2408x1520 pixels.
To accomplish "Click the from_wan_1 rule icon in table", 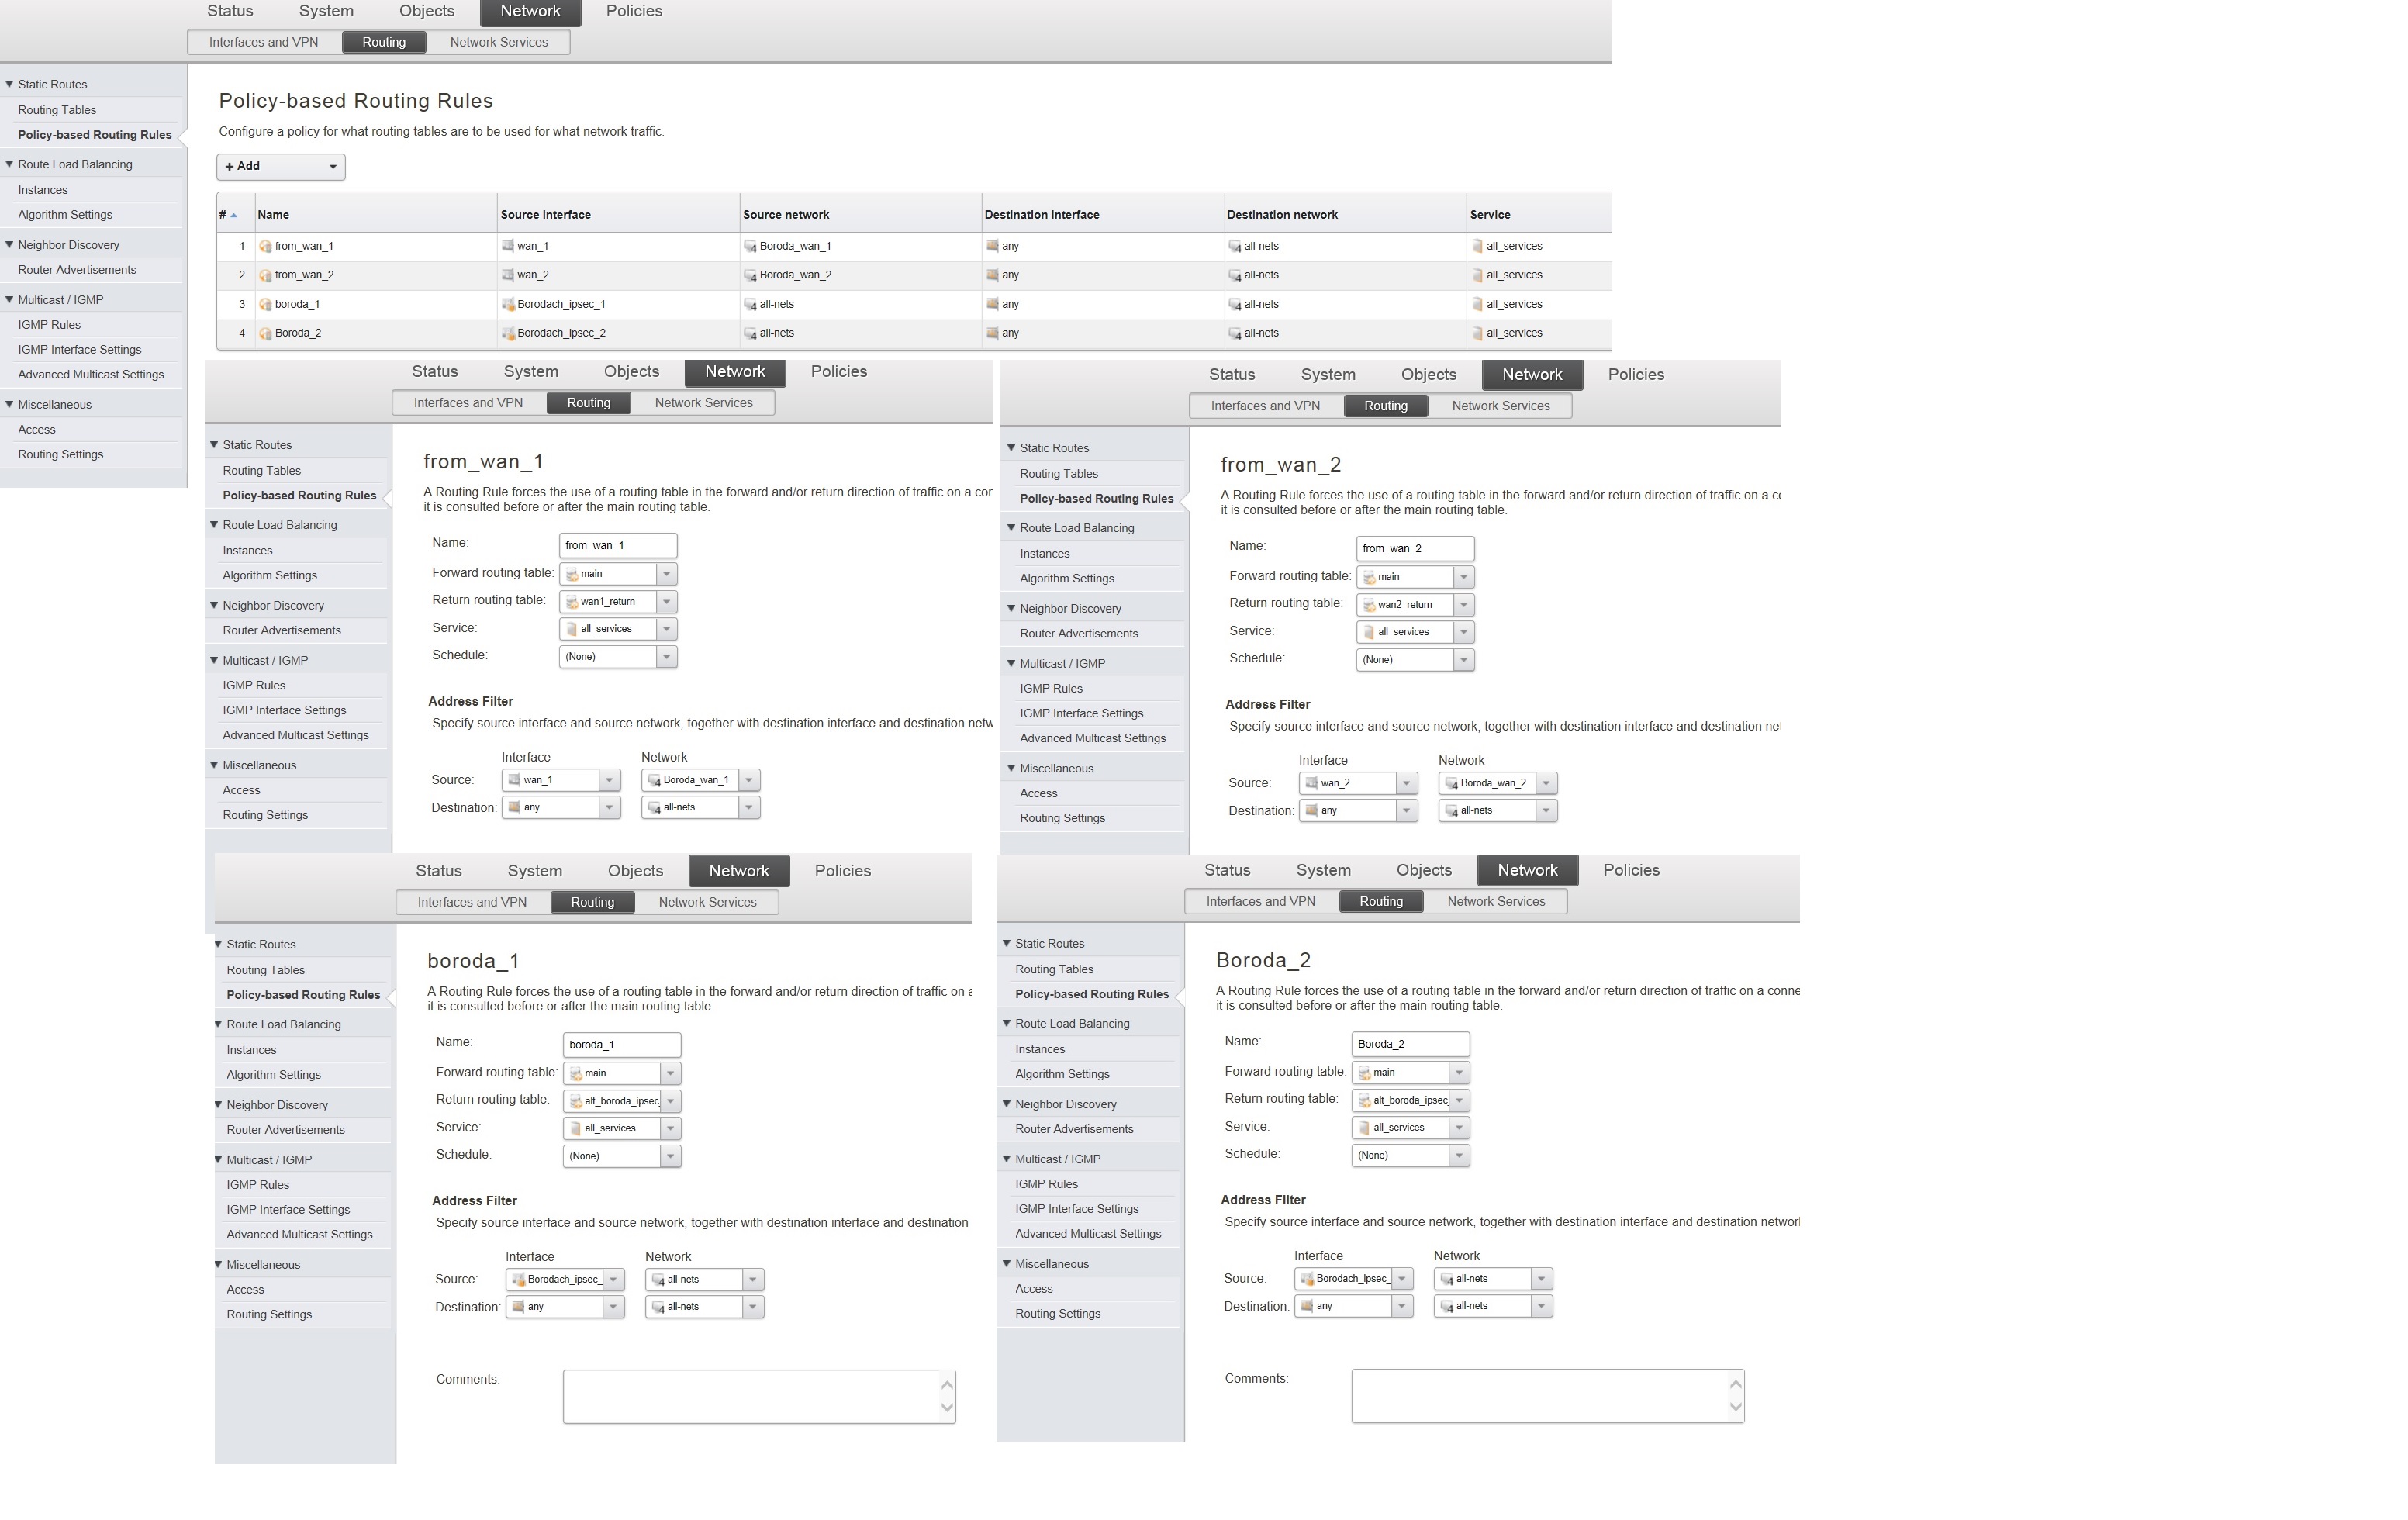I will pyautogui.click(x=265, y=246).
